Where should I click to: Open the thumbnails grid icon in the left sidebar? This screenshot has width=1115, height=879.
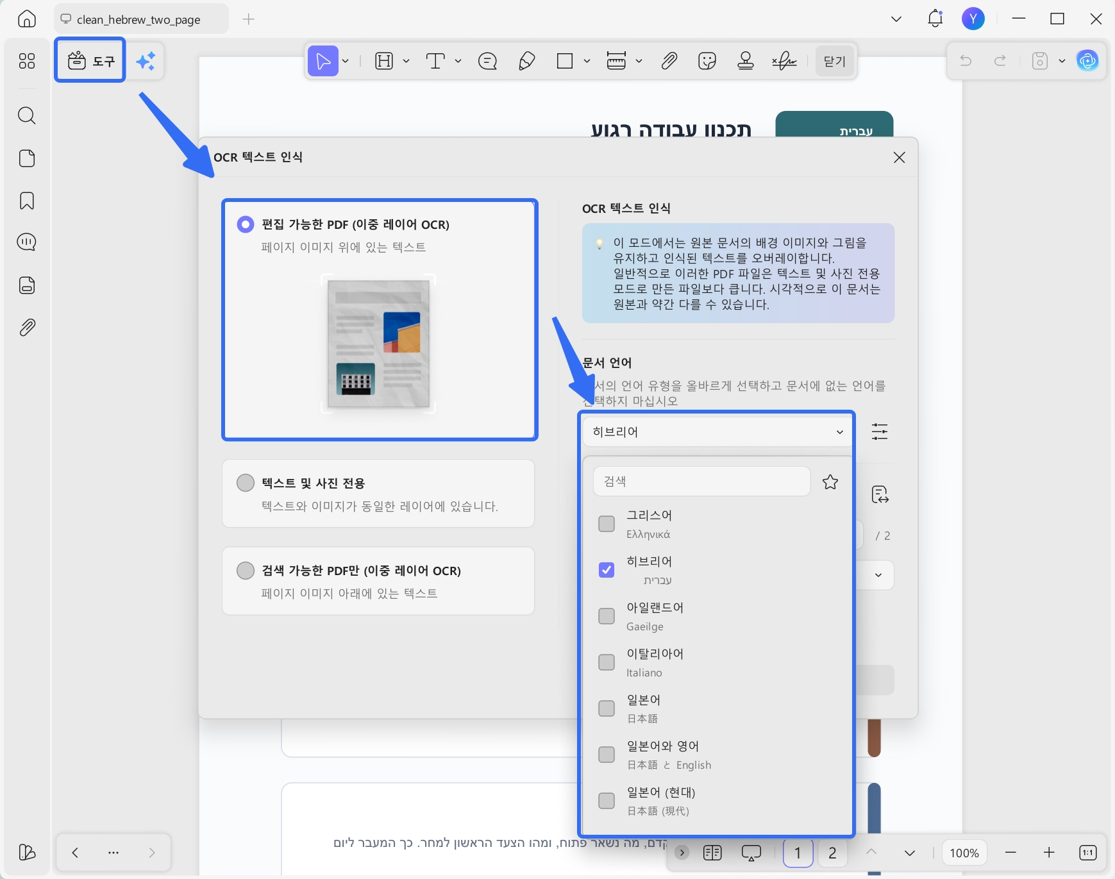coord(26,61)
